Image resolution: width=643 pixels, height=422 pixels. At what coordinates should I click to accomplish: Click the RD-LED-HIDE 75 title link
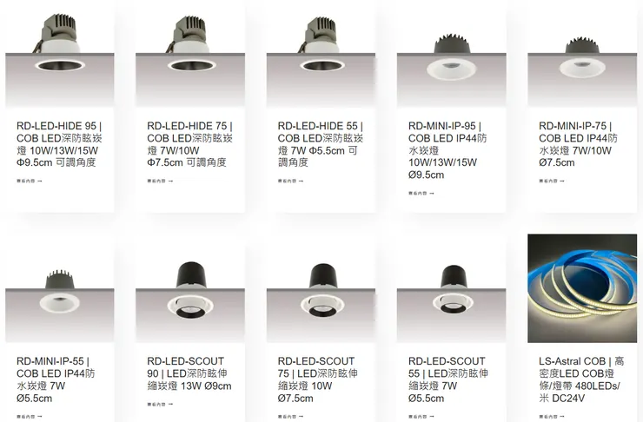pyautogui.click(x=190, y=144)
